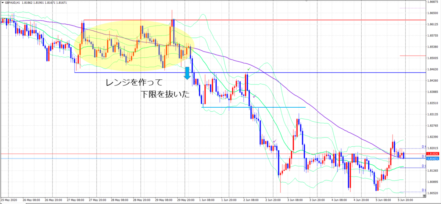Image resolution: width=441 pixels, height=204 pixels.
Task: Select the cyan horizontal line near 1.83510
Action: click(x=254, y=107)
